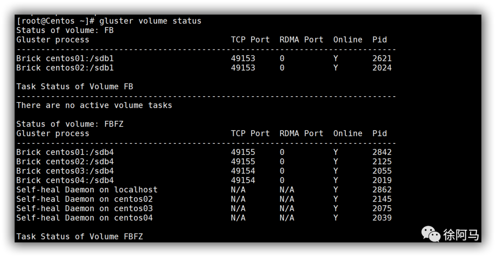Select the 'Status of volume: FBFZ' line
The height and width of the screenshot is (257, 496).
[x=70, y=124]
